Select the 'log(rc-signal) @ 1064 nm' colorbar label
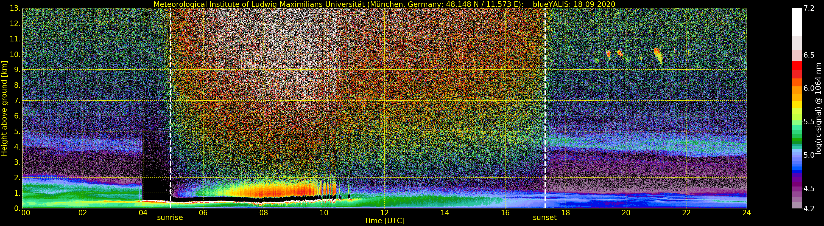Viewport: 824px width, 226px height. tap(818, 108)
